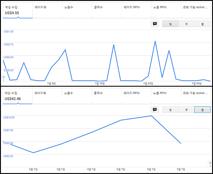The image size is (213, 174).
Task: Click plus icon at right of bottom chart
Action: tap(210, 163)
